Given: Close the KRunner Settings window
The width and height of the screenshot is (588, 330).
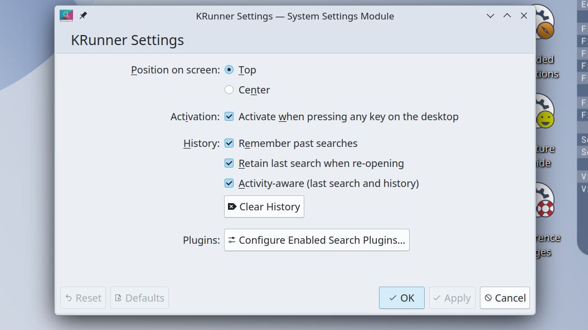Looking at the screenshot, I should pyautogui.click(x=524, y=16).
